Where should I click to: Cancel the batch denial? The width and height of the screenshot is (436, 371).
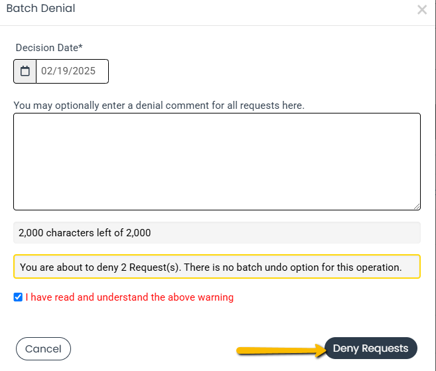(43, 348)
